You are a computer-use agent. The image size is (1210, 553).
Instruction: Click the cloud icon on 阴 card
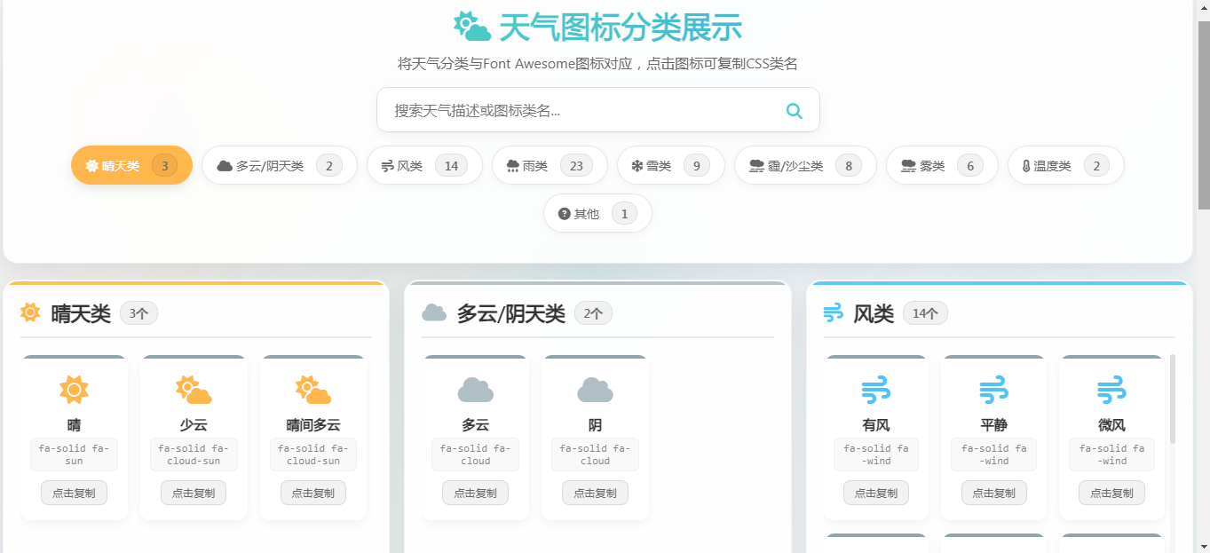tap(595, 390)
